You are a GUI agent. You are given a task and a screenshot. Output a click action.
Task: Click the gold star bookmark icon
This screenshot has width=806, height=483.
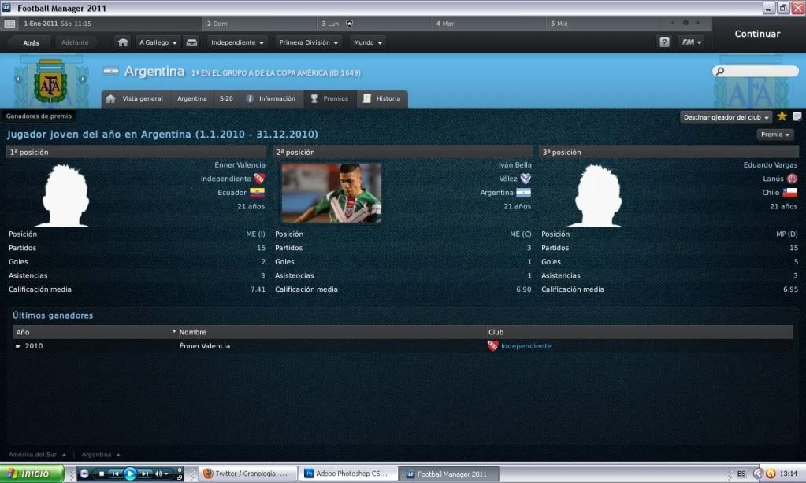[x=782, y=116]
